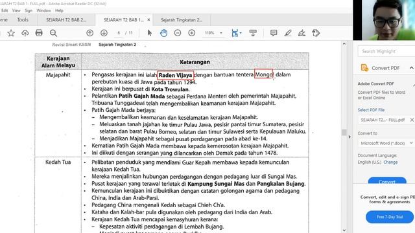Open the Help menu
415x233 pixels.
(59, 10)
